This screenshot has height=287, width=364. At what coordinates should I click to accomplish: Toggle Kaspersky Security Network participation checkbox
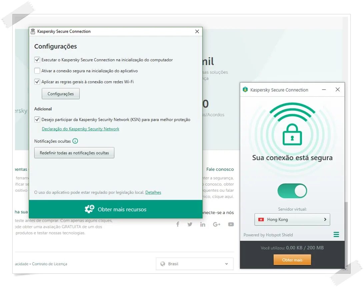click(x=37, y=120)
